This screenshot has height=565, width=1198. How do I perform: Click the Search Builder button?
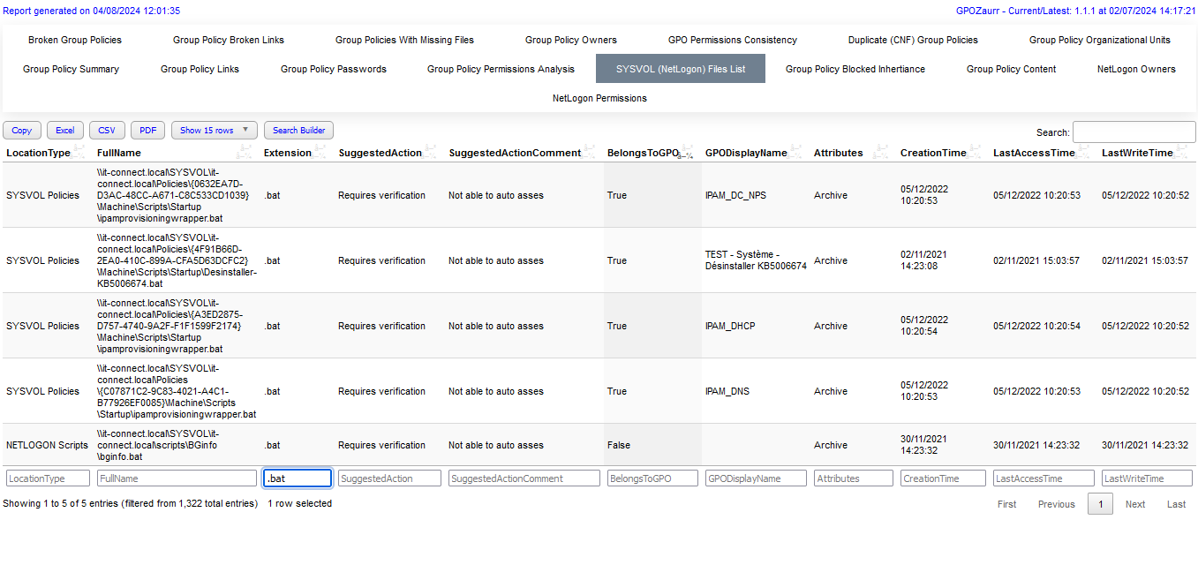click(x=298, y=130)
